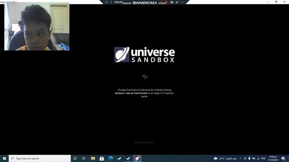Viewport: 289px width, 162px height.
Task: Launch File Explorer from the taskbar
Action: (93, 158)
